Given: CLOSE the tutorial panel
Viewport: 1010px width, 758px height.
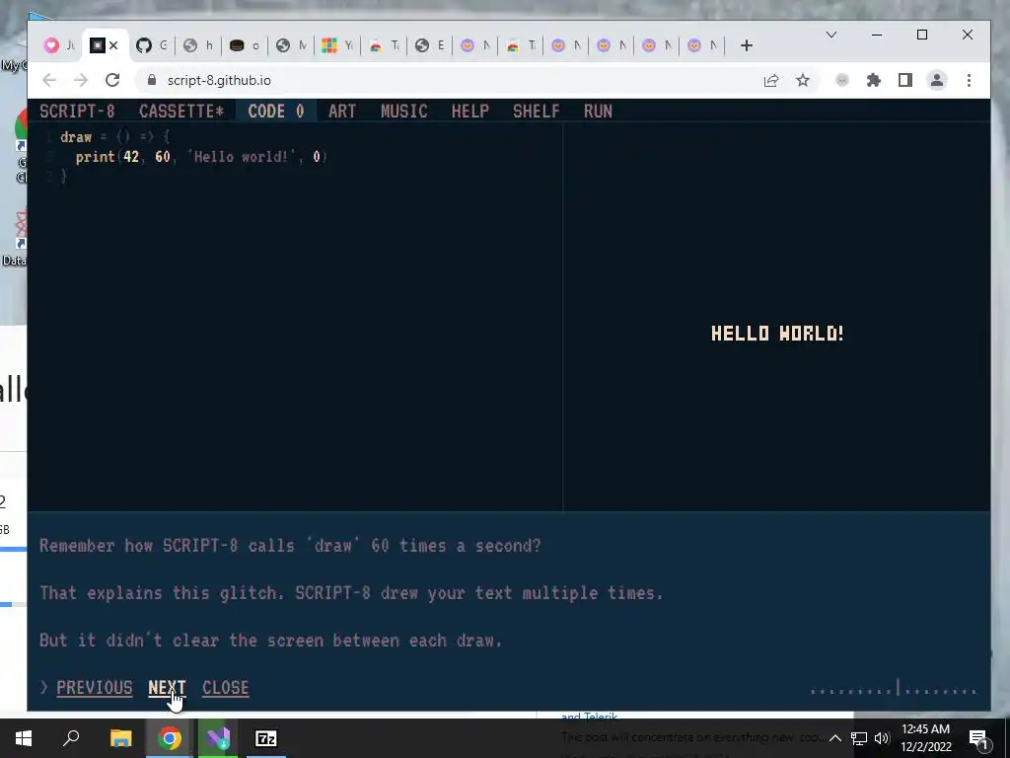Looking at the screenshot, I should [x=226, y=688].
